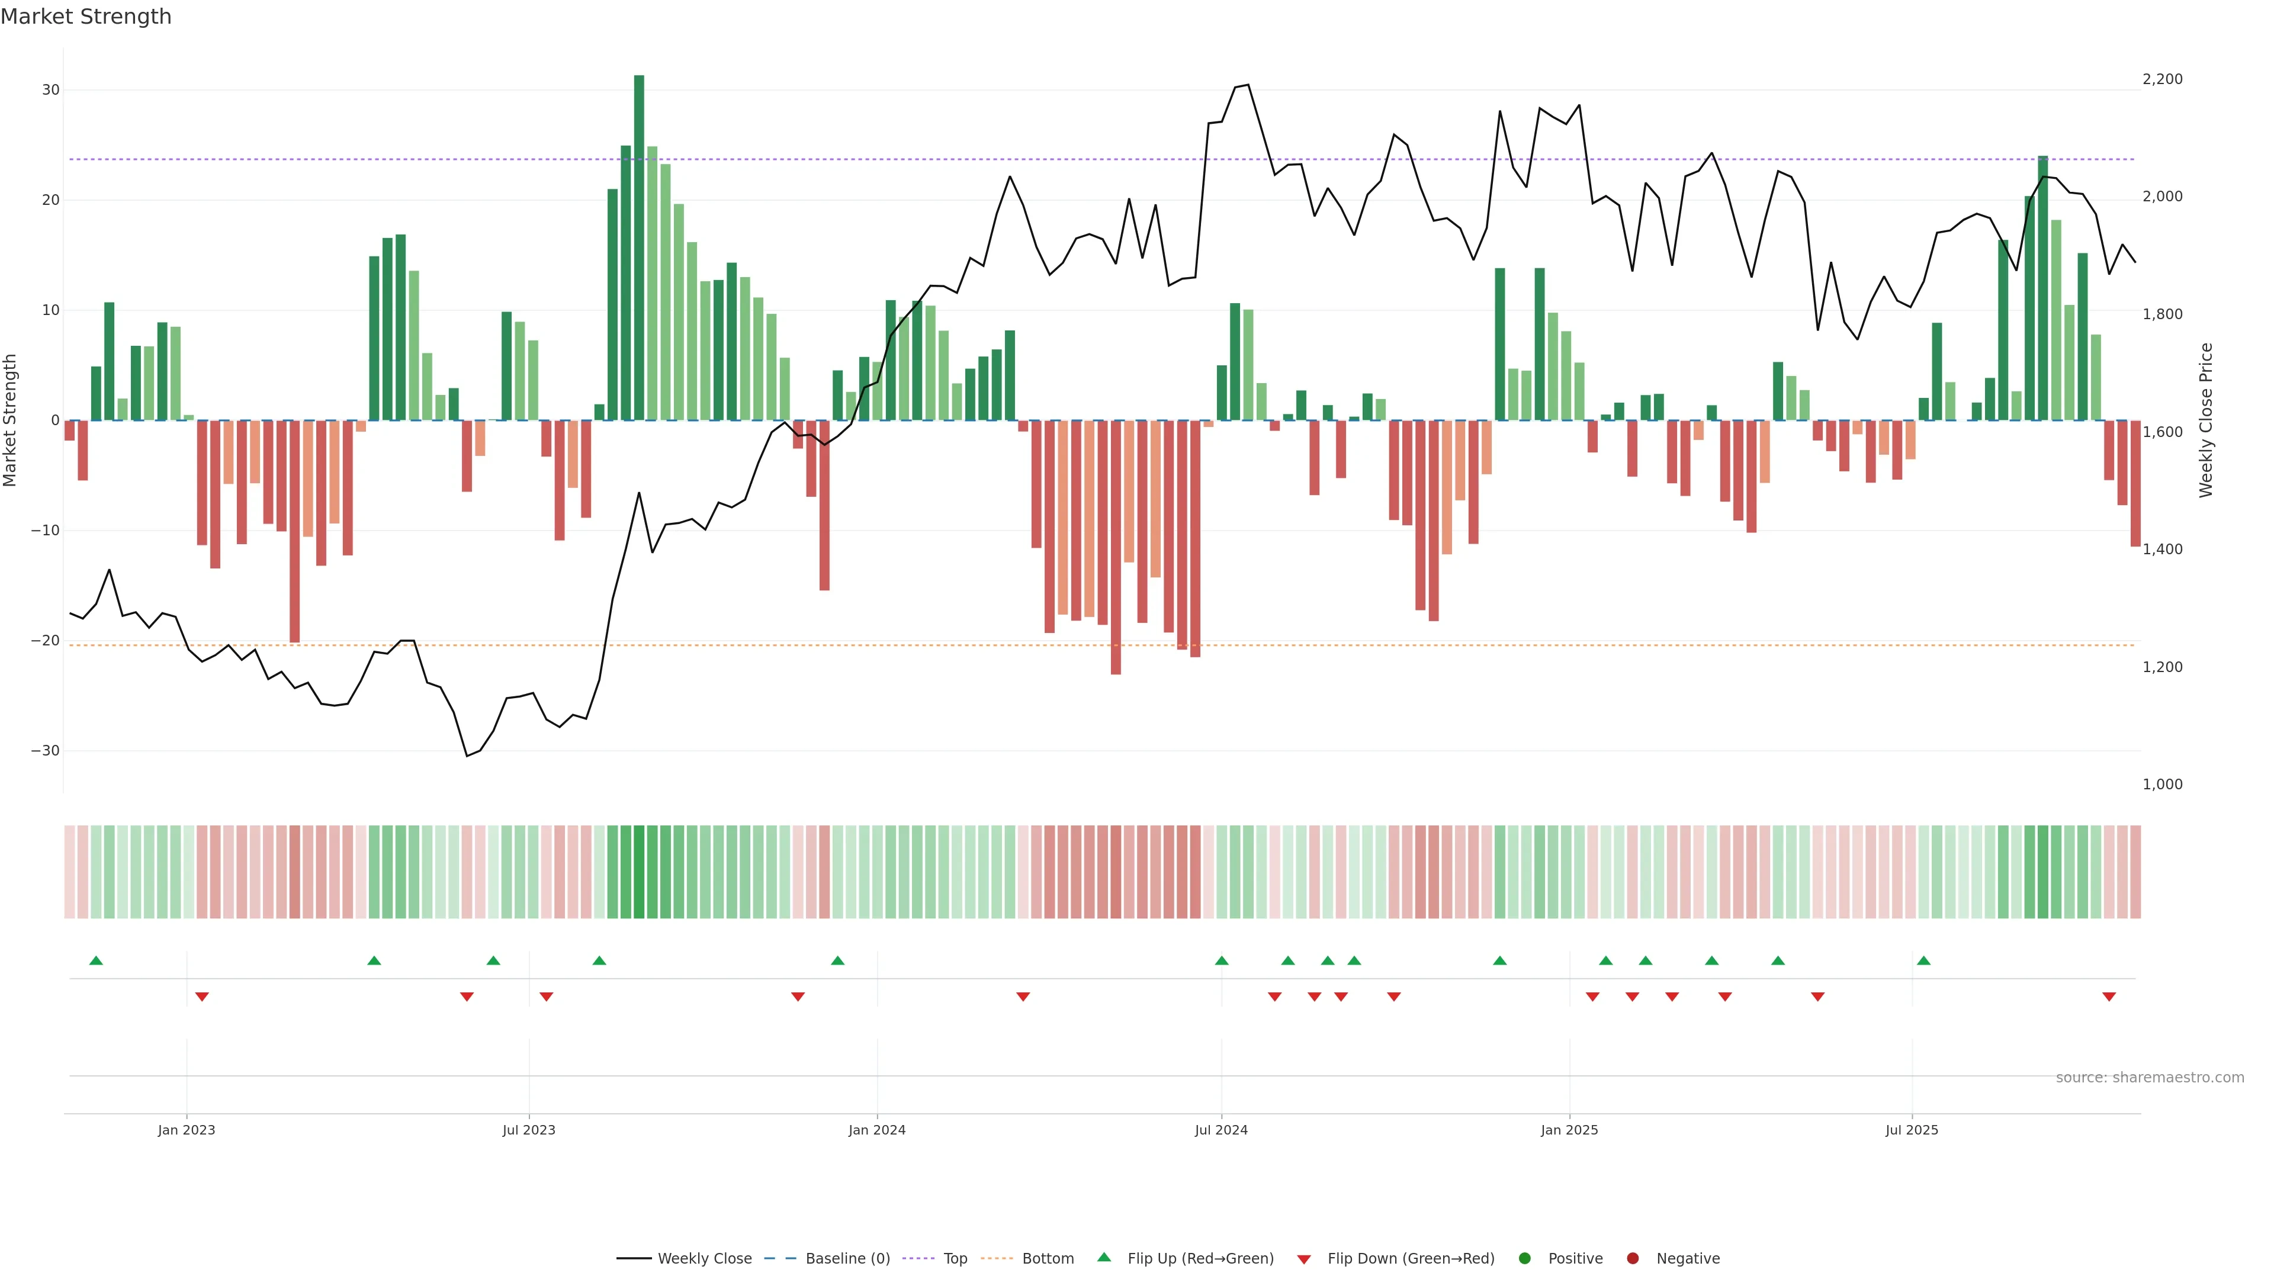
Task: Click the last red flip-down marker on the right
Action: coord(2109,997)
